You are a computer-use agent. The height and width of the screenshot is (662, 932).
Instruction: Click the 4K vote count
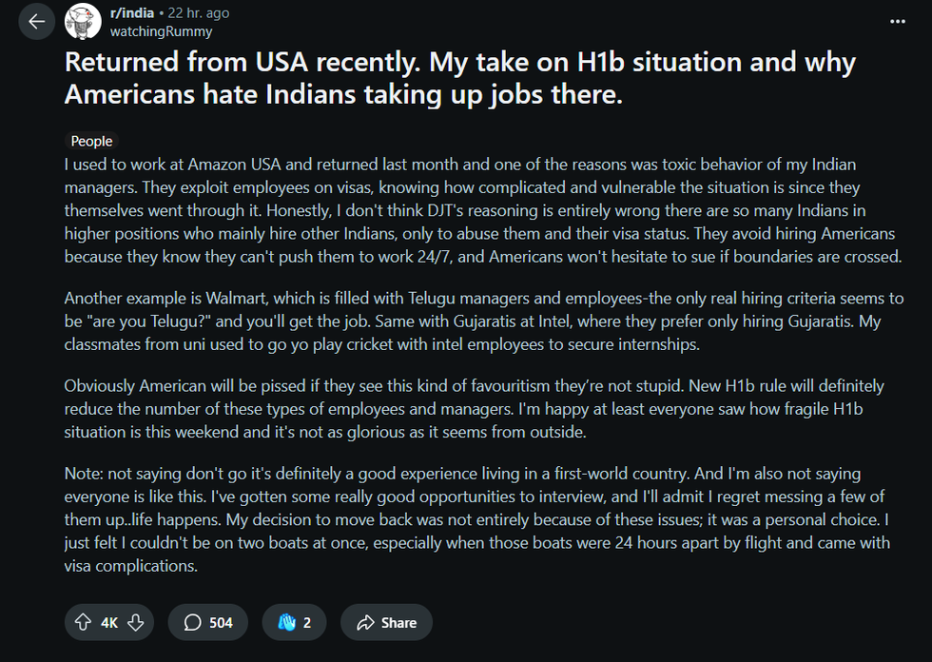[x=107, y=622]
